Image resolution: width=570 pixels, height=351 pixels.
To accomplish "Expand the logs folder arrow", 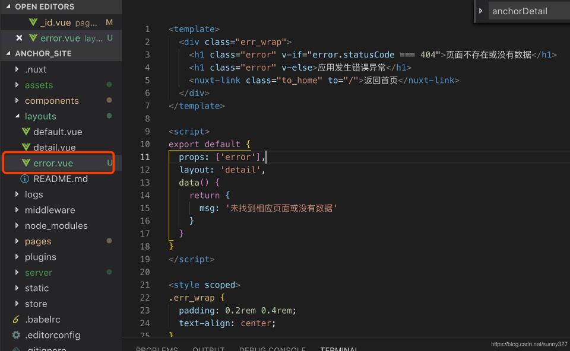I will [17, 194].
